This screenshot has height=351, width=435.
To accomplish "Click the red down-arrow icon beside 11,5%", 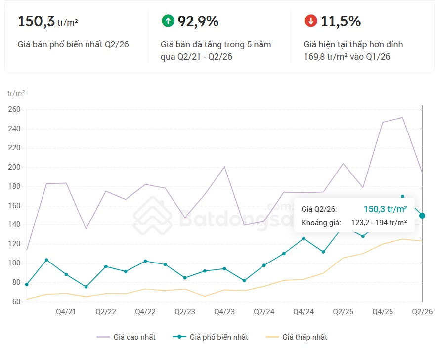I will 311,21.
